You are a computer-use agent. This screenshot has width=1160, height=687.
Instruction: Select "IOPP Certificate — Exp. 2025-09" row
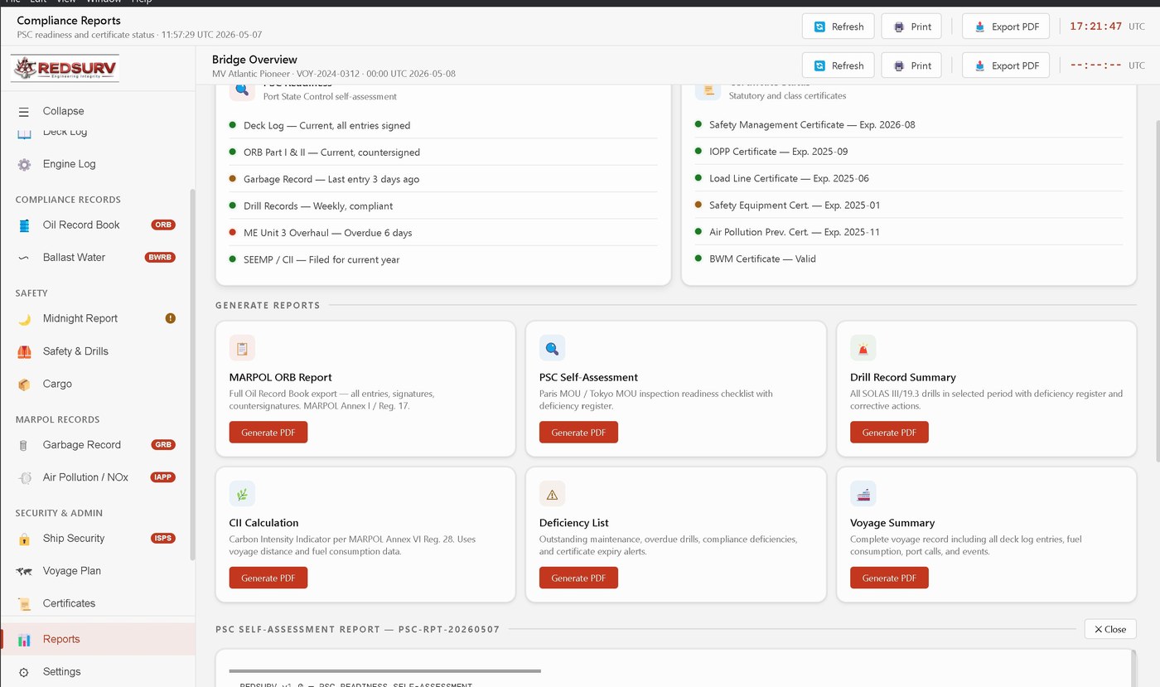pos(909,152)
